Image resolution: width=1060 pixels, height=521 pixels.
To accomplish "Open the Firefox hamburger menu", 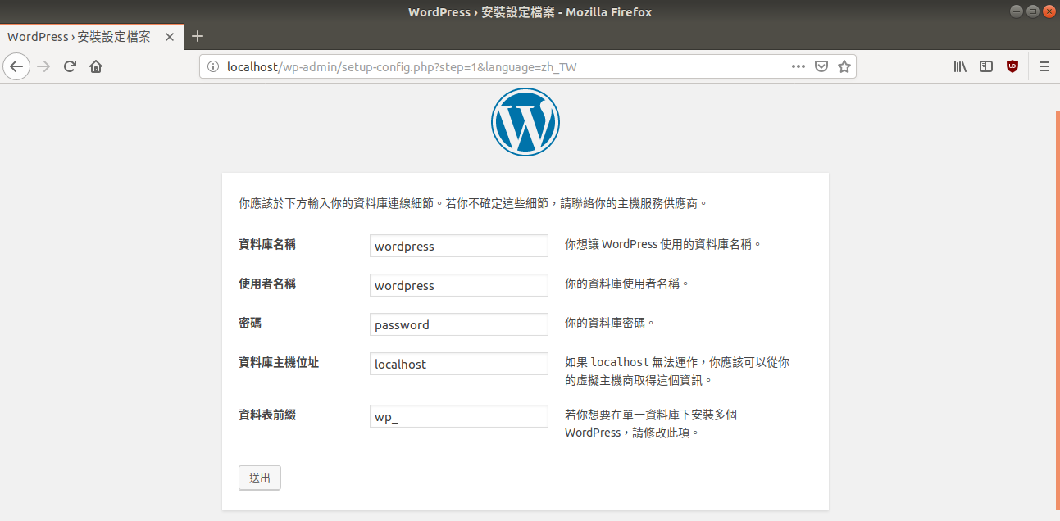I will pos(1044,66).
